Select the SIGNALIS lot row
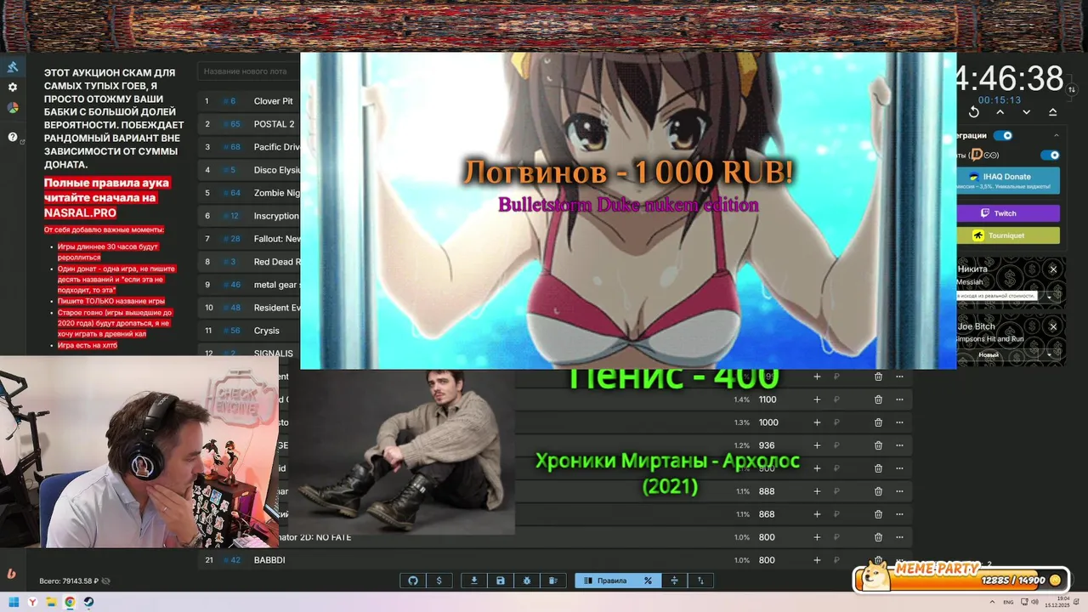1088x612 pixels. 250,353
